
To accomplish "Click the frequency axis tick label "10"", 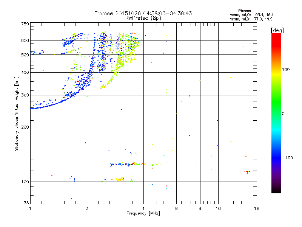I will click(218, 208).
